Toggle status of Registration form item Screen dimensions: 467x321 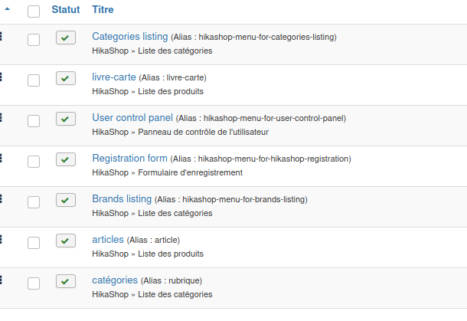click(x=66, y=160)
